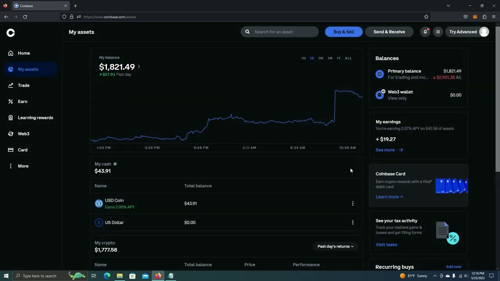Bookmark this page with star icon
500x281 pixels.
click(426, 17)
